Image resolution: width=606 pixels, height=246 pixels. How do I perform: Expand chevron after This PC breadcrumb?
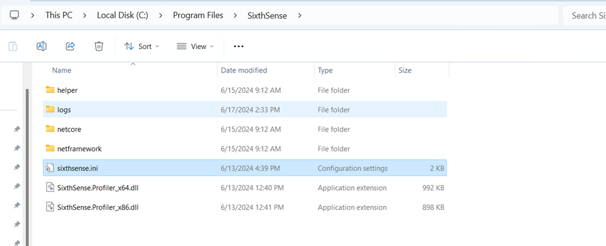pos(85,15)
